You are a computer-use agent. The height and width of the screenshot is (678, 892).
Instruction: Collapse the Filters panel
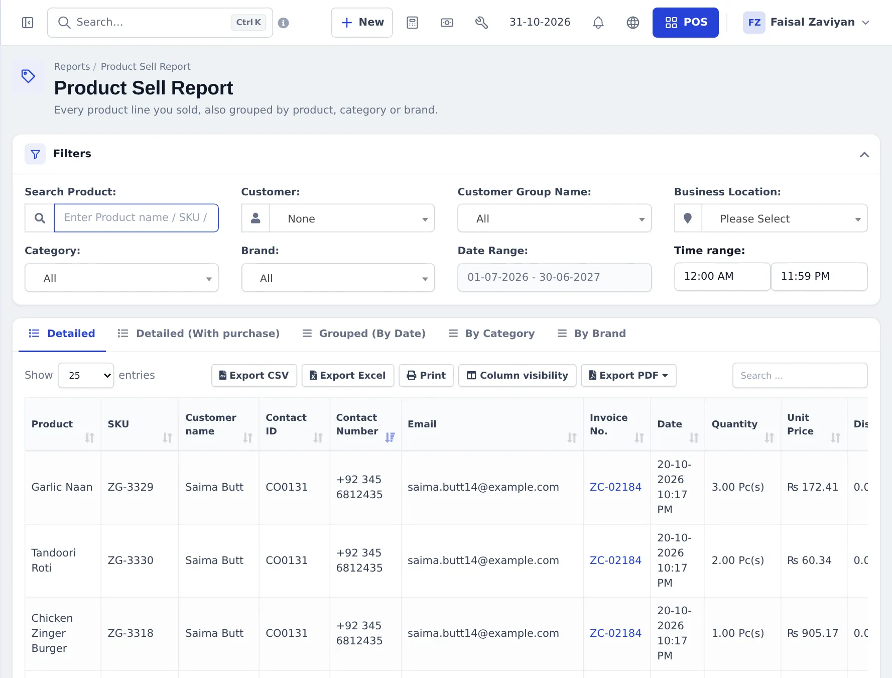click(x=864, y=154)
